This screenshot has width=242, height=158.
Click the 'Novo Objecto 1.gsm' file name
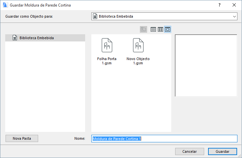pos(138,61)
